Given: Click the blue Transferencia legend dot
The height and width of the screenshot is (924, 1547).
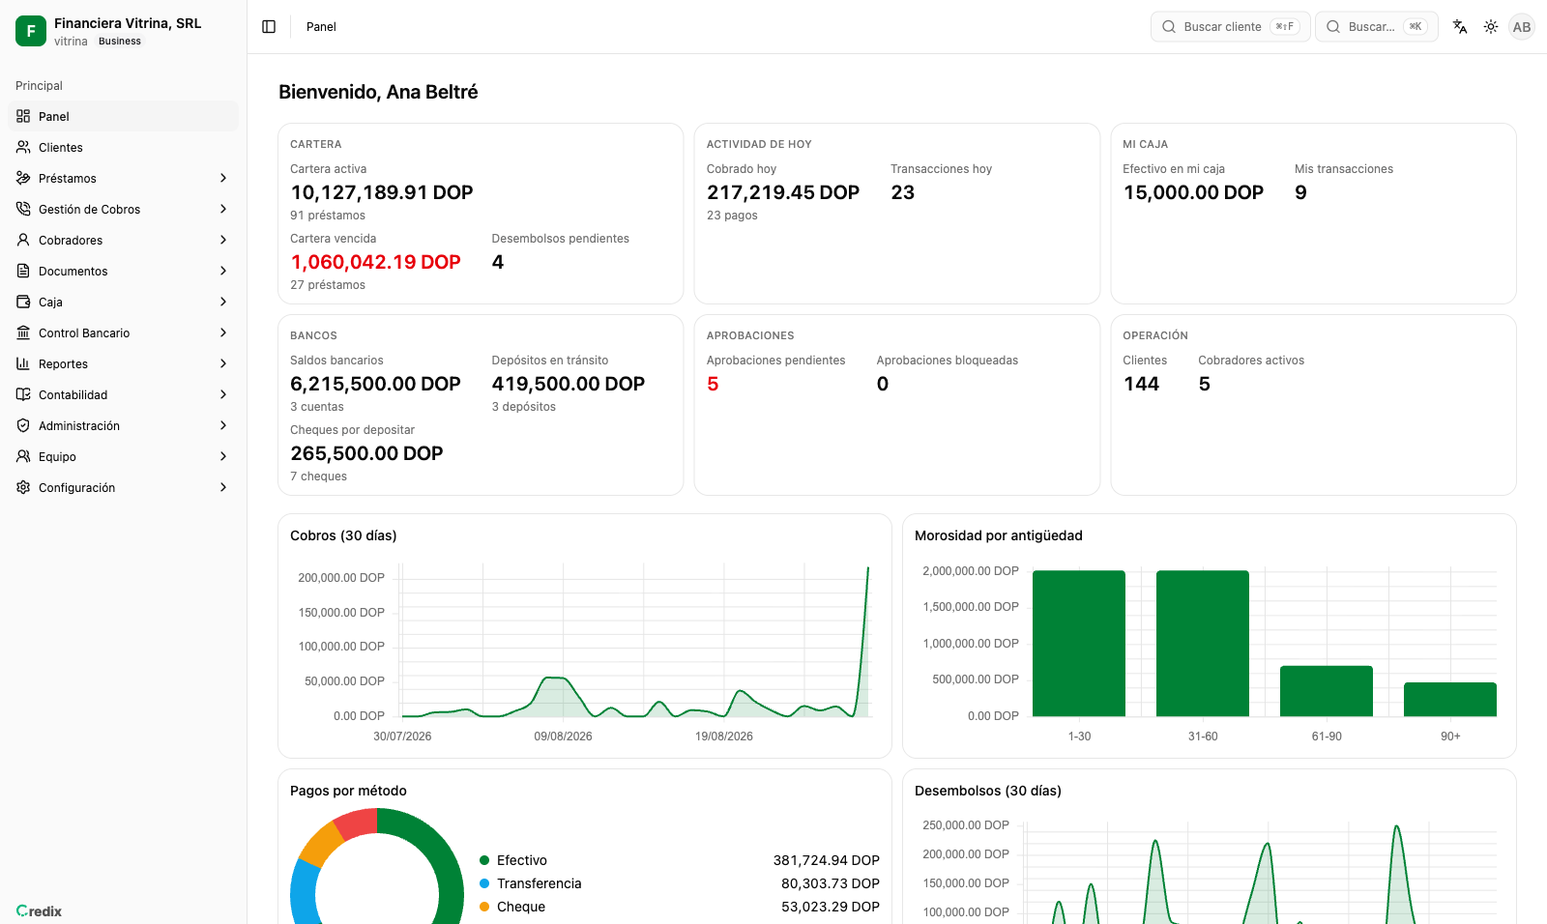Looking at the screenshot, I should [484, 883].
